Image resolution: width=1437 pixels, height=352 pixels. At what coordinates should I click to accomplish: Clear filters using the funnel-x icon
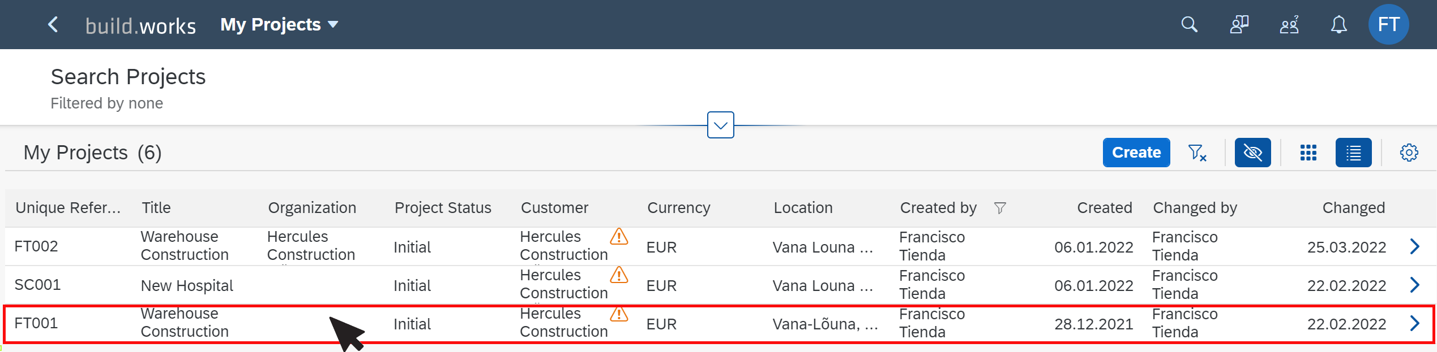1197,153
